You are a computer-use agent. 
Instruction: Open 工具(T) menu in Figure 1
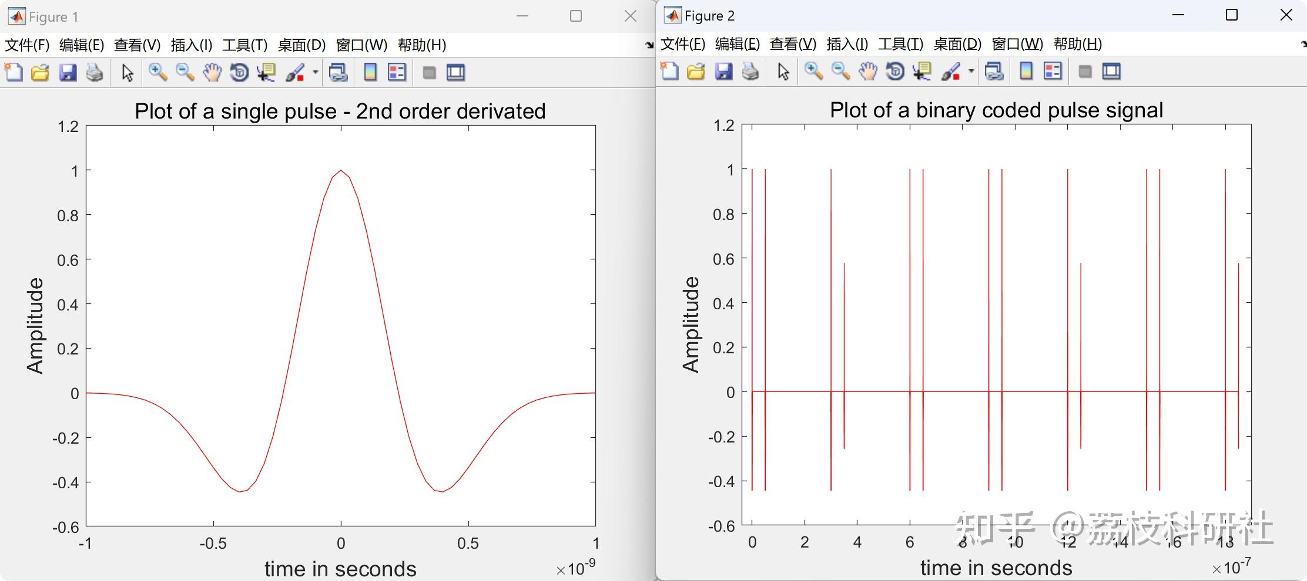coord(244,45)
